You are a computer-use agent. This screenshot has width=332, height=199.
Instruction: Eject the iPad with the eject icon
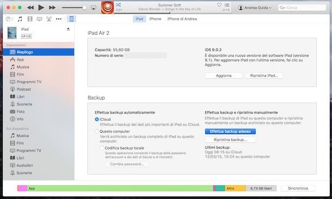point(68,29)
